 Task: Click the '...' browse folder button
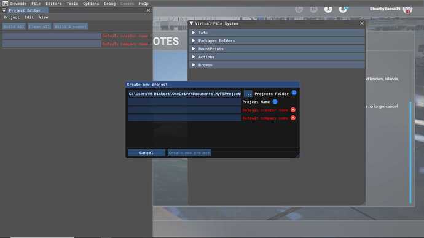(x=248, y=94)
